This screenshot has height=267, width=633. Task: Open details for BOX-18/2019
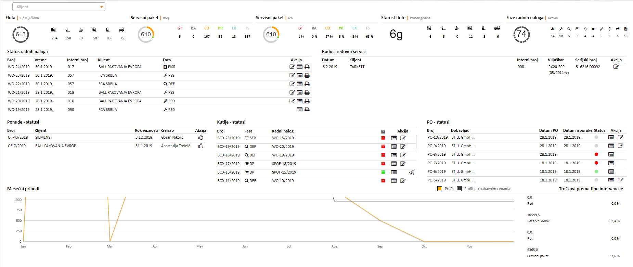click(x=394, y=155)
